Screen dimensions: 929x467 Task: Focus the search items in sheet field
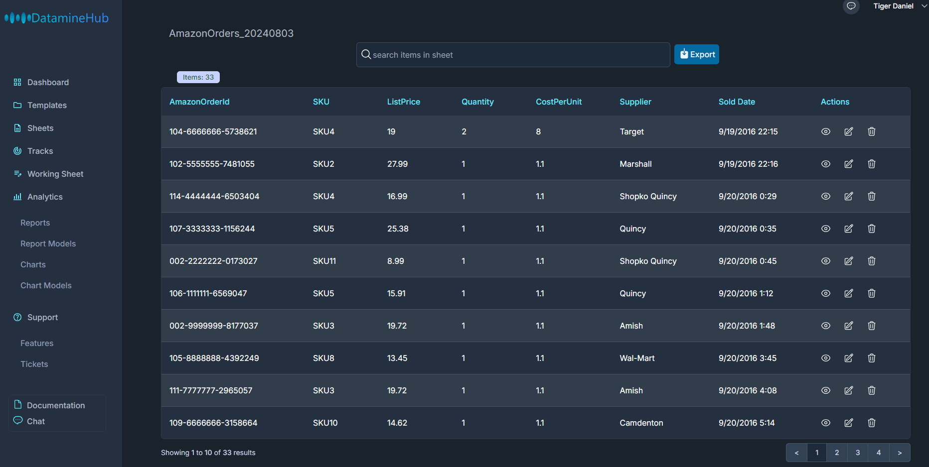click(x=513, y=55)
